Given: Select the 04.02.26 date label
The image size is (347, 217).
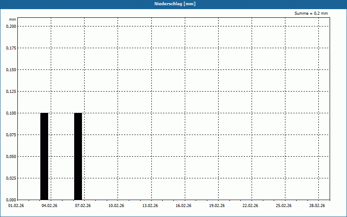Looking at the screenshot, I should (49, 206).
